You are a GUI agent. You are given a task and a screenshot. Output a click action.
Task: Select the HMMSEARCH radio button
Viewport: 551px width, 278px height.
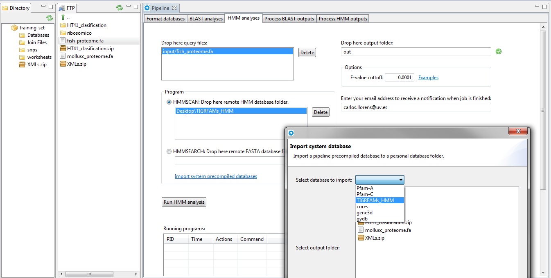point(169,151)
